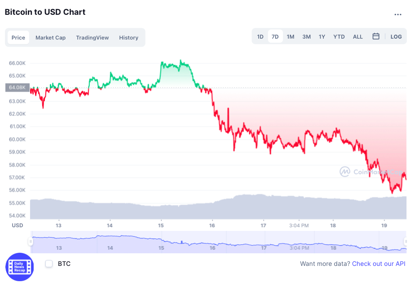414x296 pixels.
Task: Toggle logarithmic scale with LOG
Action: pos(396,36)
